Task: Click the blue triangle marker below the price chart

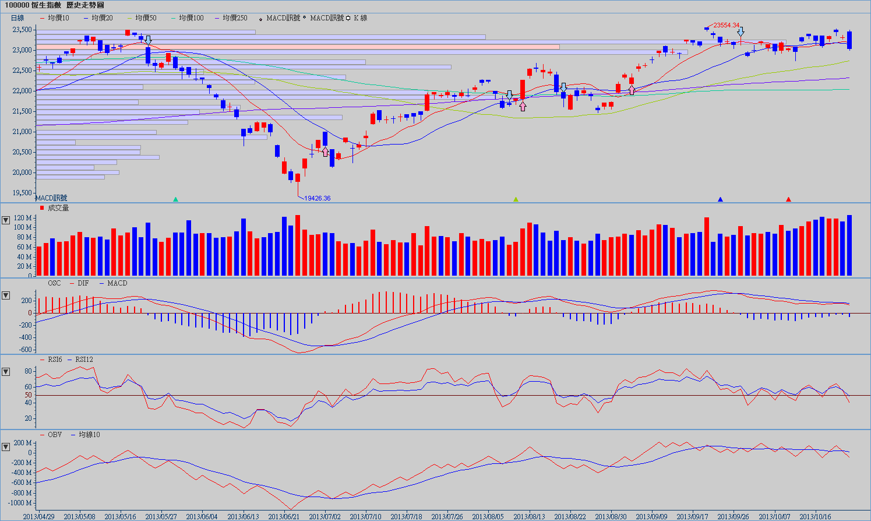Action: [x=721, y=199]
